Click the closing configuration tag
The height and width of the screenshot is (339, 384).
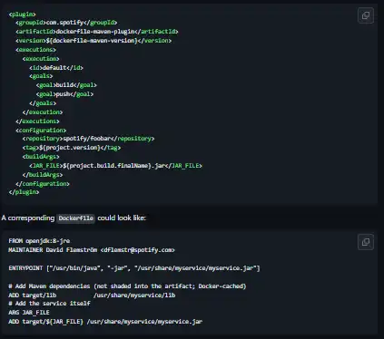click(x=43, y=184)
